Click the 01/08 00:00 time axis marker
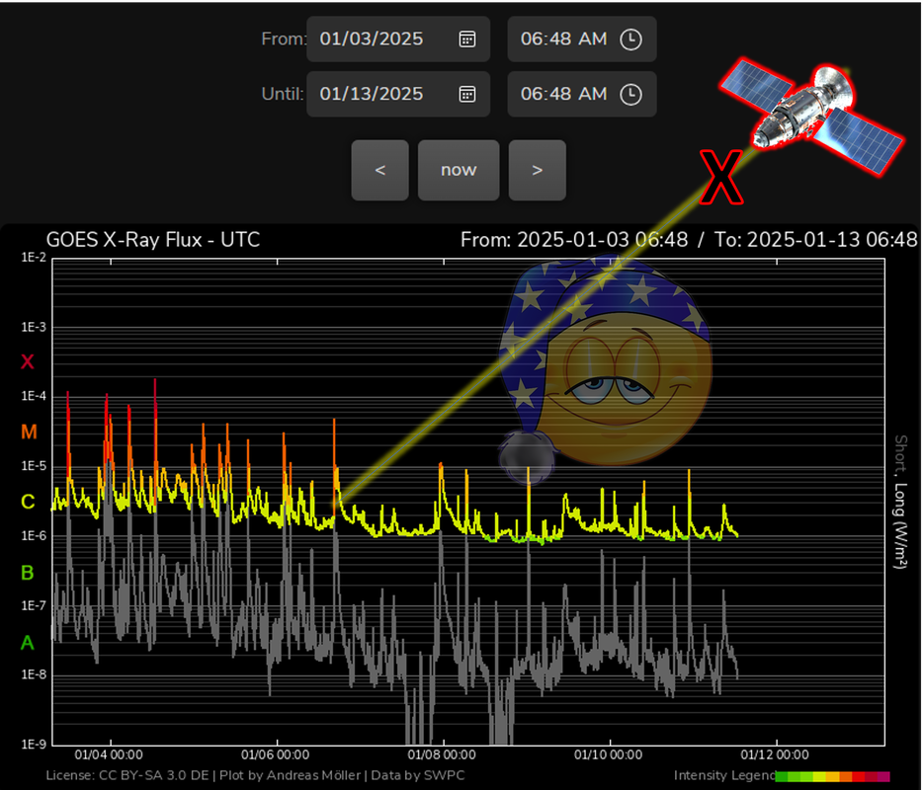This screenshot has height=790, width=923. tap(442, 754)
